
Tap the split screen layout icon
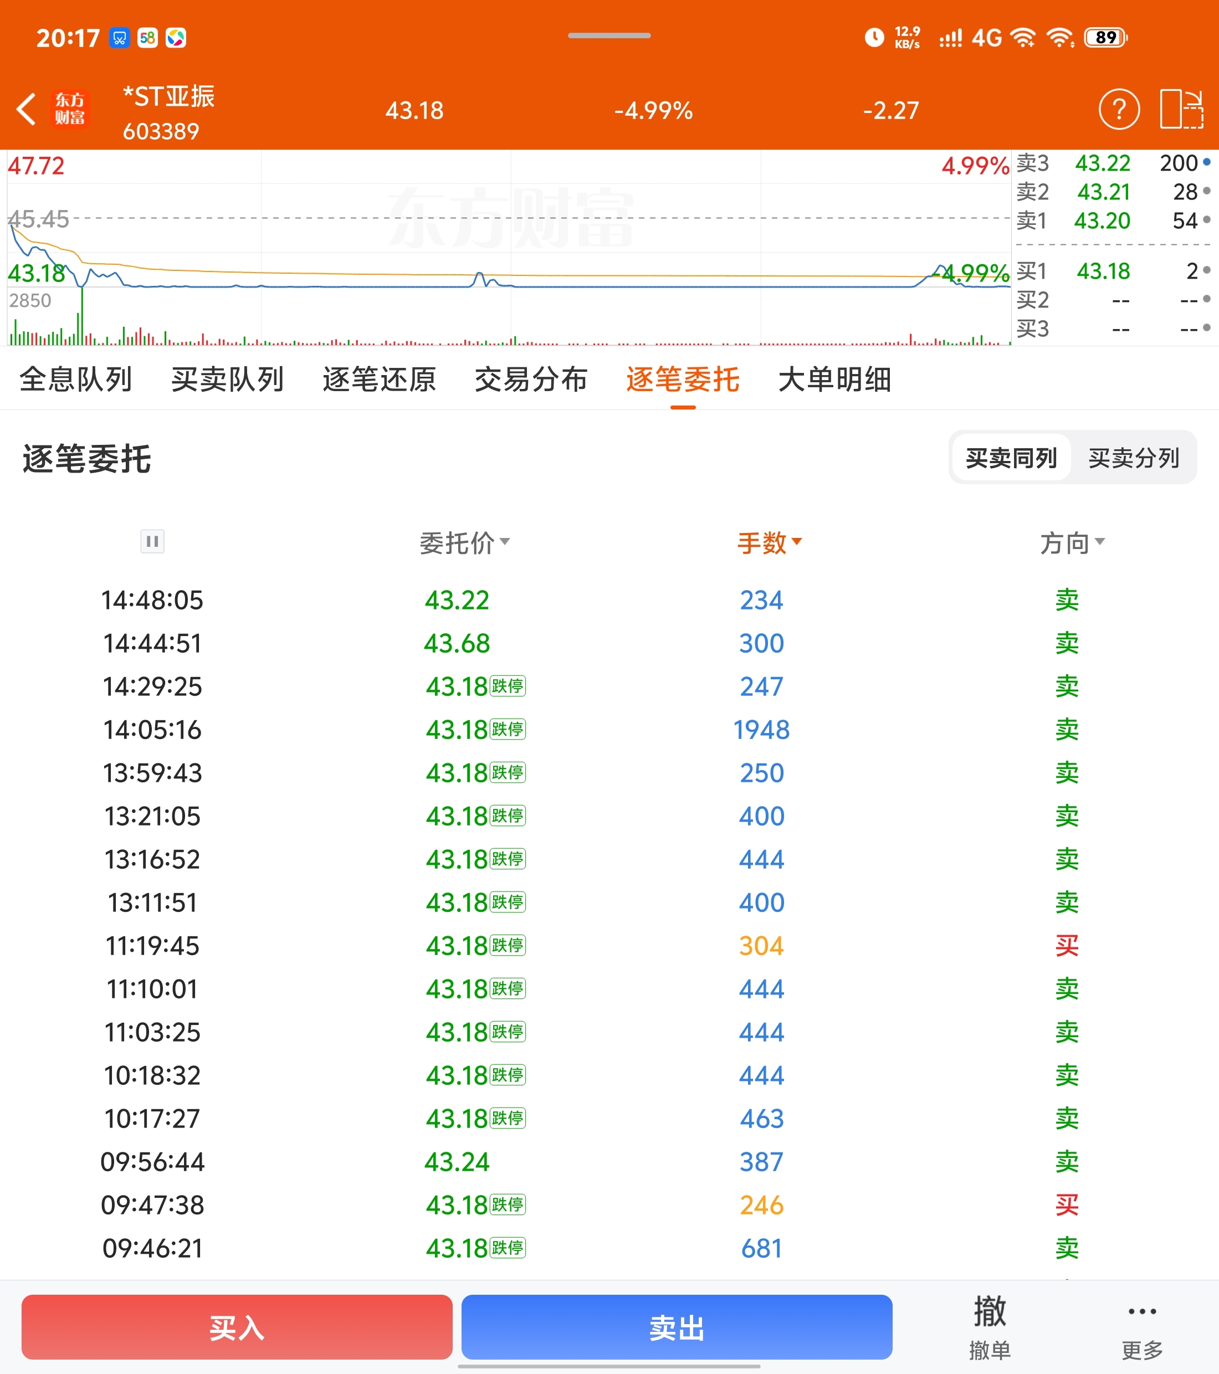click(x=1181, y=110)
